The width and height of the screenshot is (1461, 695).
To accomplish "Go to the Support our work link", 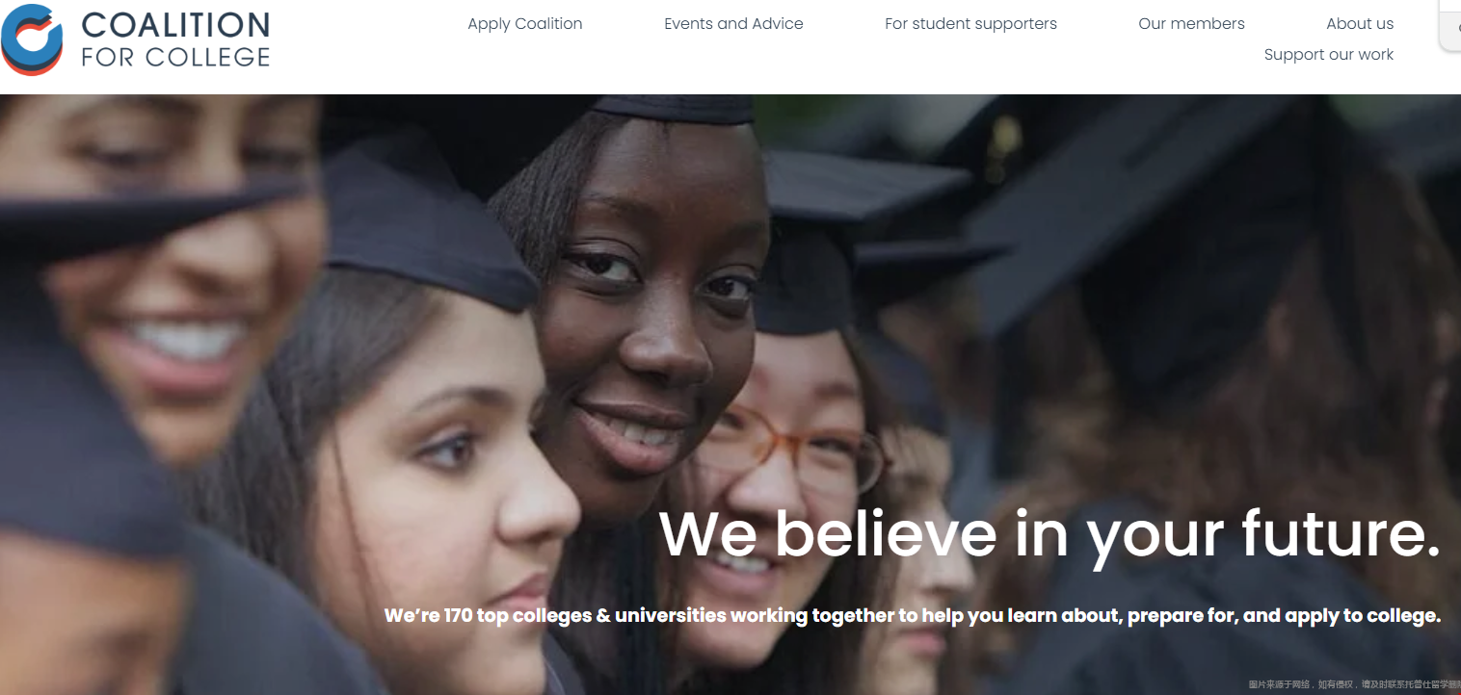I will pyautogui.click(x=1329, y=55).
